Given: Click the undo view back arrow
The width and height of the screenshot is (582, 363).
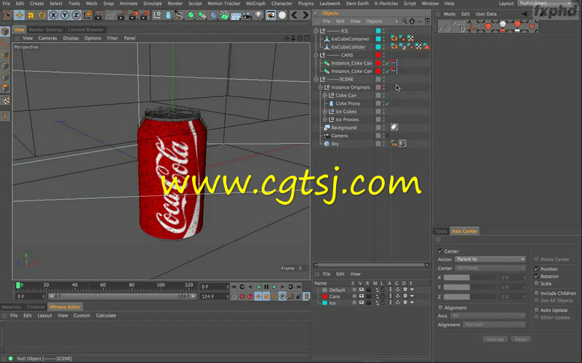Looking at the screenshot, I should (295, 15).
